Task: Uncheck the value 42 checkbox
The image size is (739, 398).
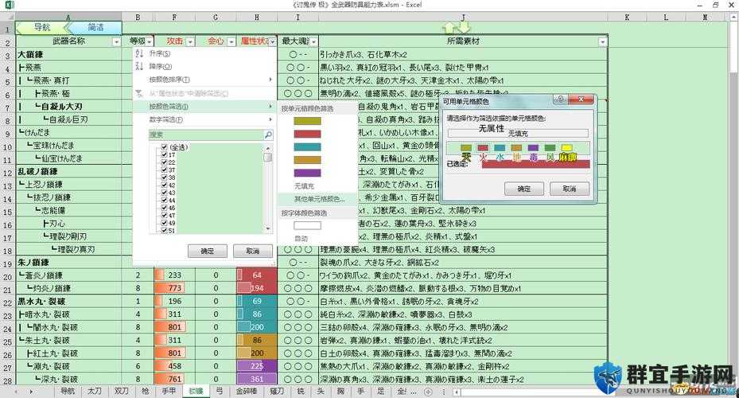Action: point(165,185)
